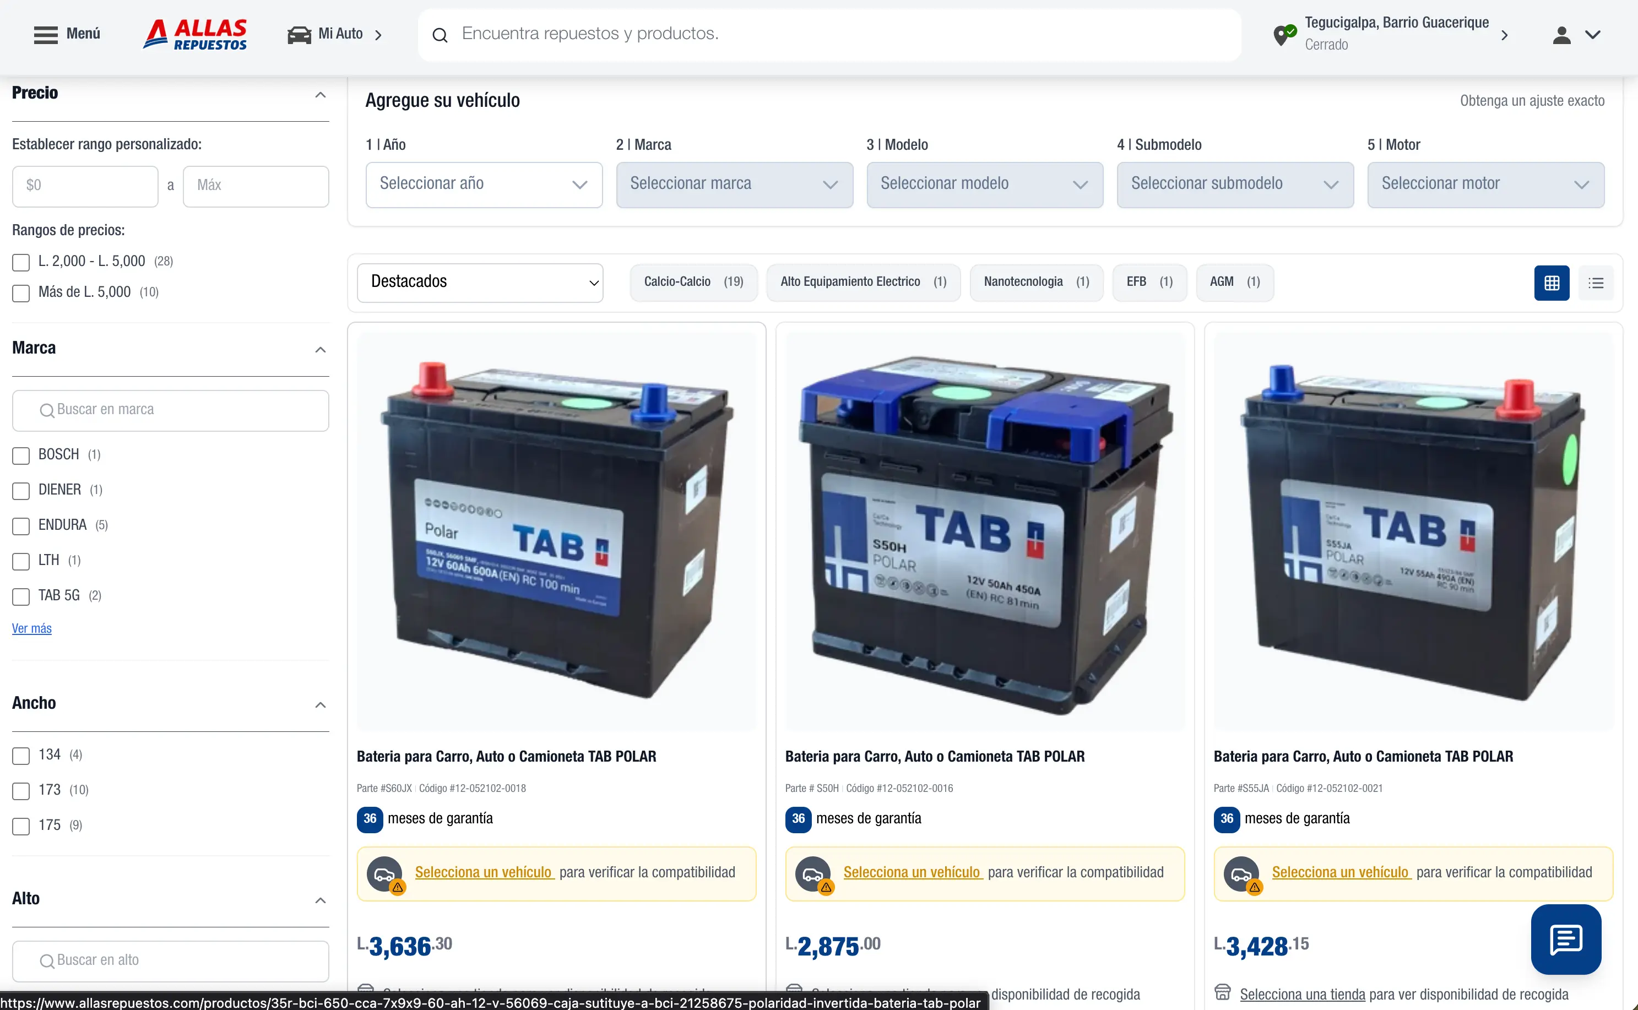Screen dimensions: 1638x1010
Task: Open the Seleccionar submodelo dropdown
Action: tap(1235, 184)
